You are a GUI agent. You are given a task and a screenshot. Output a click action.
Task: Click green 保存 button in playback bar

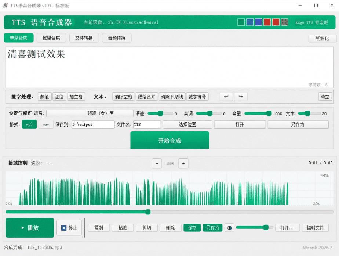192,228
